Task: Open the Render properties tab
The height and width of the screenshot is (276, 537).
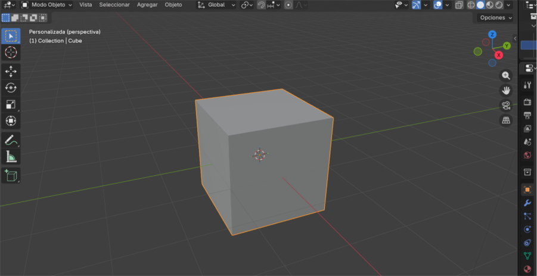Action: 527,102
